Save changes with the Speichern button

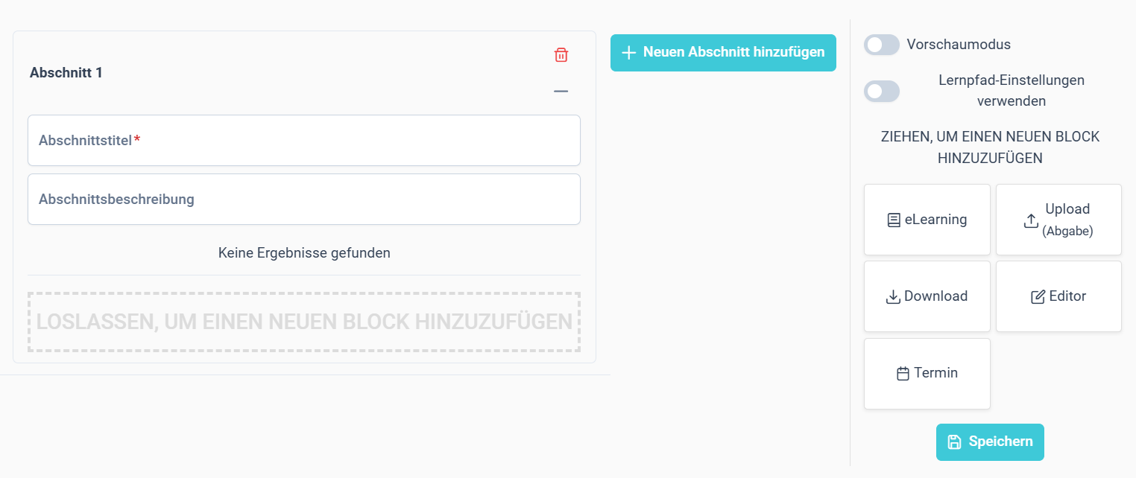pos(990,442)
